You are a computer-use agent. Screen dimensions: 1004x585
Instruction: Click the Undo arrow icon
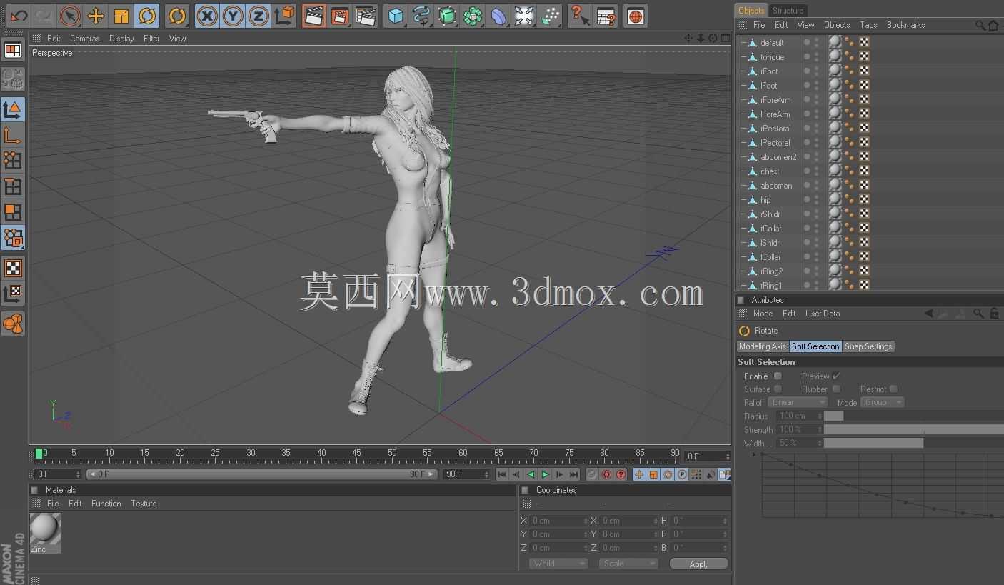tap(19, 15)
